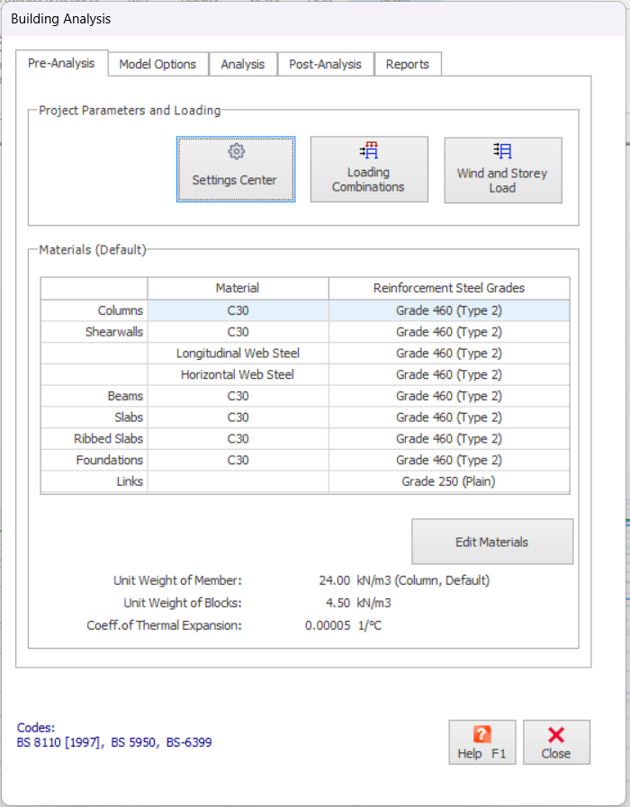This screenshot has height=807, width=630.
Task: Click the Longitudinal Web Steel cell
Action: [x=238, y=354]
